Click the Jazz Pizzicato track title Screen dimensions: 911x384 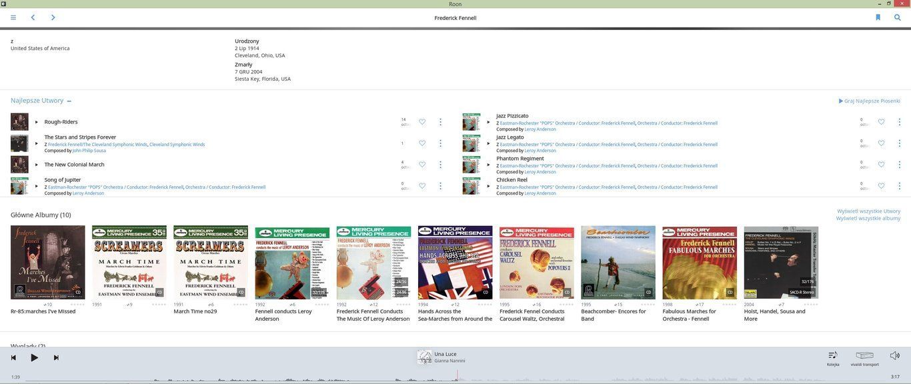pos(512,116)
